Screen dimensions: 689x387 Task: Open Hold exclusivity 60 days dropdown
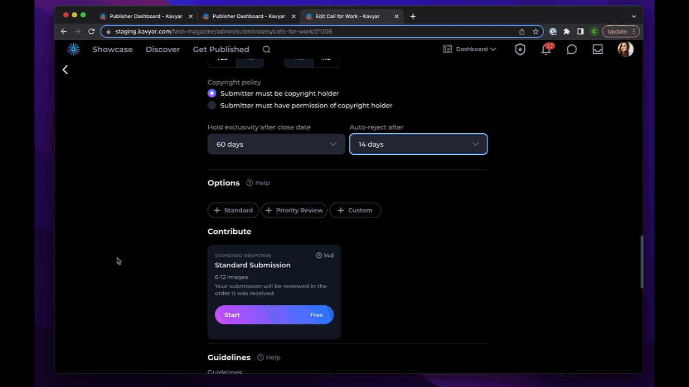[276, 144]
